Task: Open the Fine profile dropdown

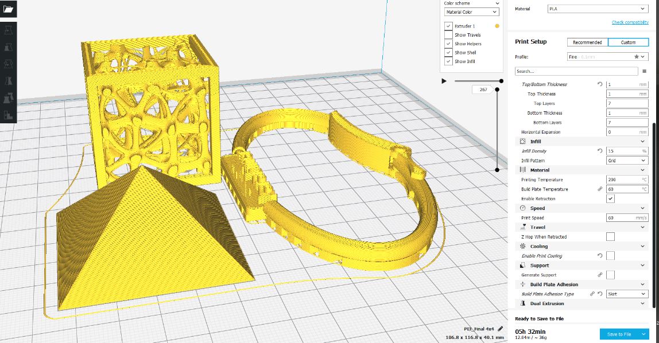Action: coord(608,57)
